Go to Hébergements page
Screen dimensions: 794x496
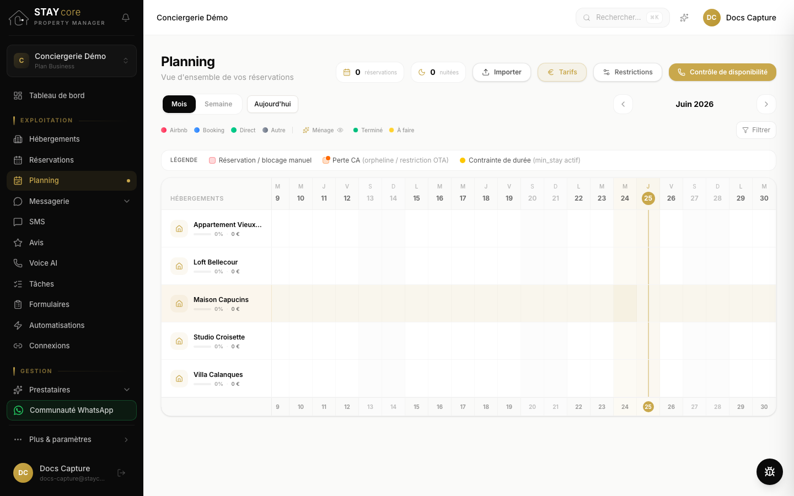tap(72, 139)
